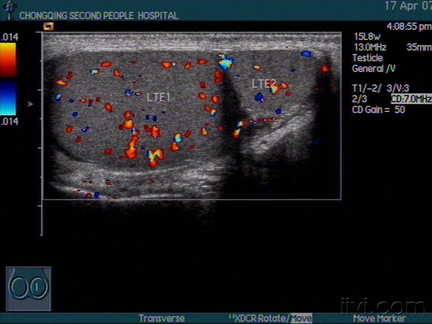The height and width of the screenshot is (324, 432).
Task: Click the red upper color Doppler scale
Action: click(x=8, y=60)
